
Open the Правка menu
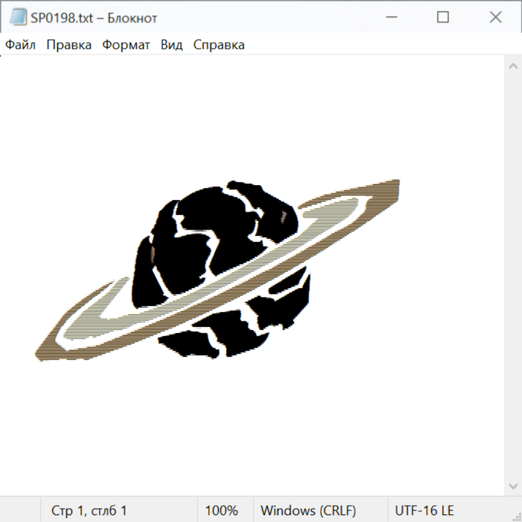(x=68, y=45)
